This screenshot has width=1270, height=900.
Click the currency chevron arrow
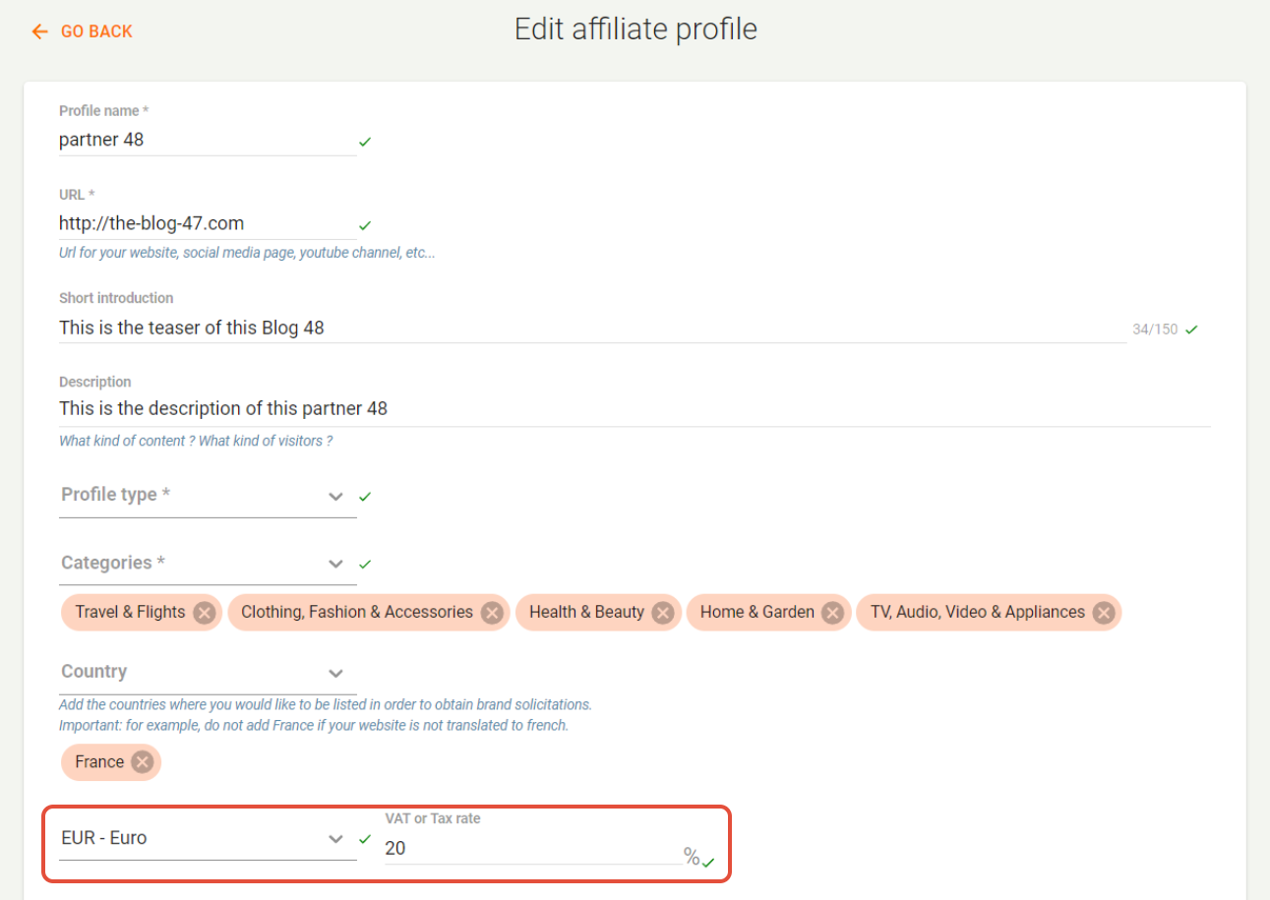(x=336, y=840)
